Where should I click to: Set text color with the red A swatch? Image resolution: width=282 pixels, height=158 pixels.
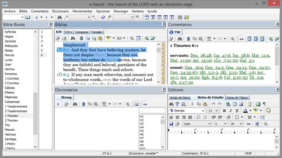pos(245,111)
